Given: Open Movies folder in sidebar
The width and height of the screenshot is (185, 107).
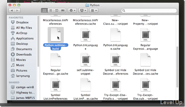Looking at the screenshot, I should pyautogui.click(x=18, y=60).
